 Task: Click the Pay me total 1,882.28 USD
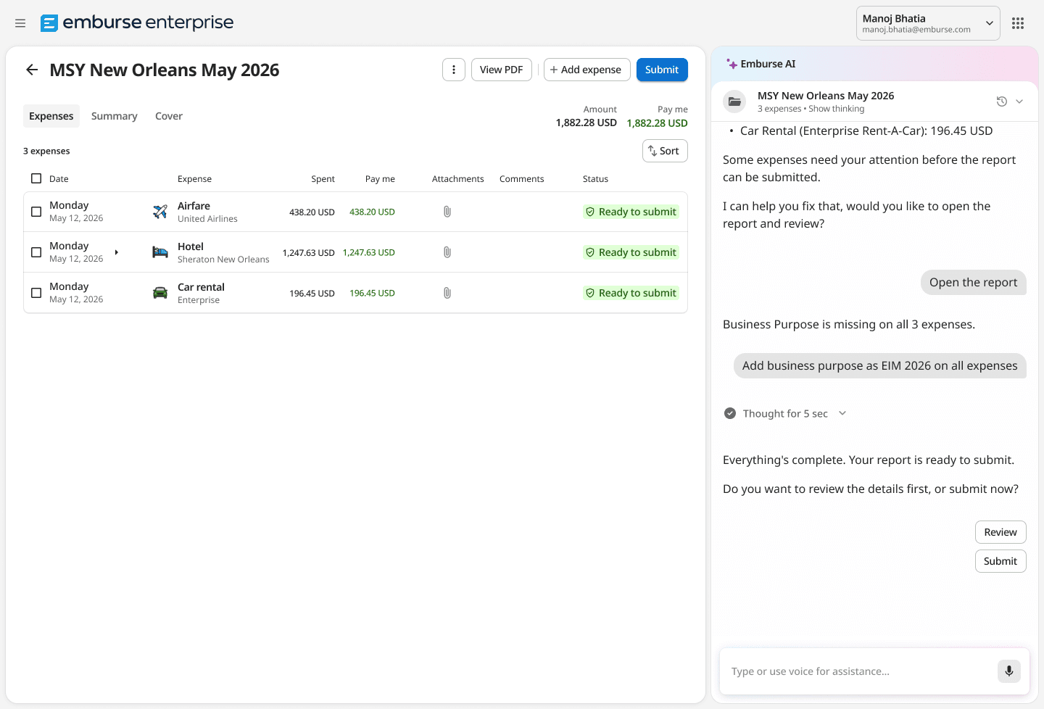click(x=657, y=123)
